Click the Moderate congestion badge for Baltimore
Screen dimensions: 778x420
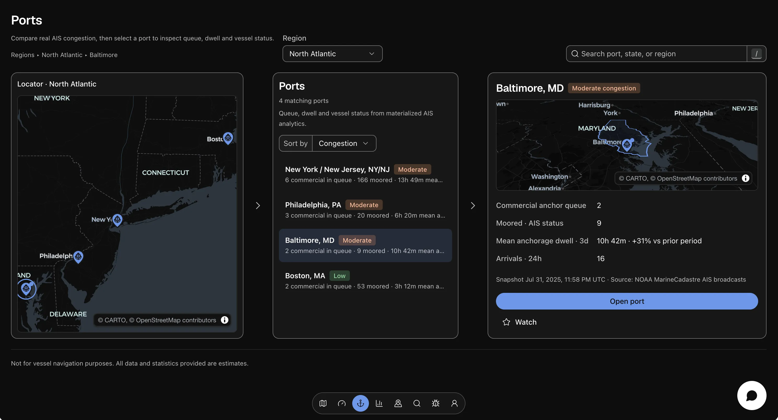[604, 88]
